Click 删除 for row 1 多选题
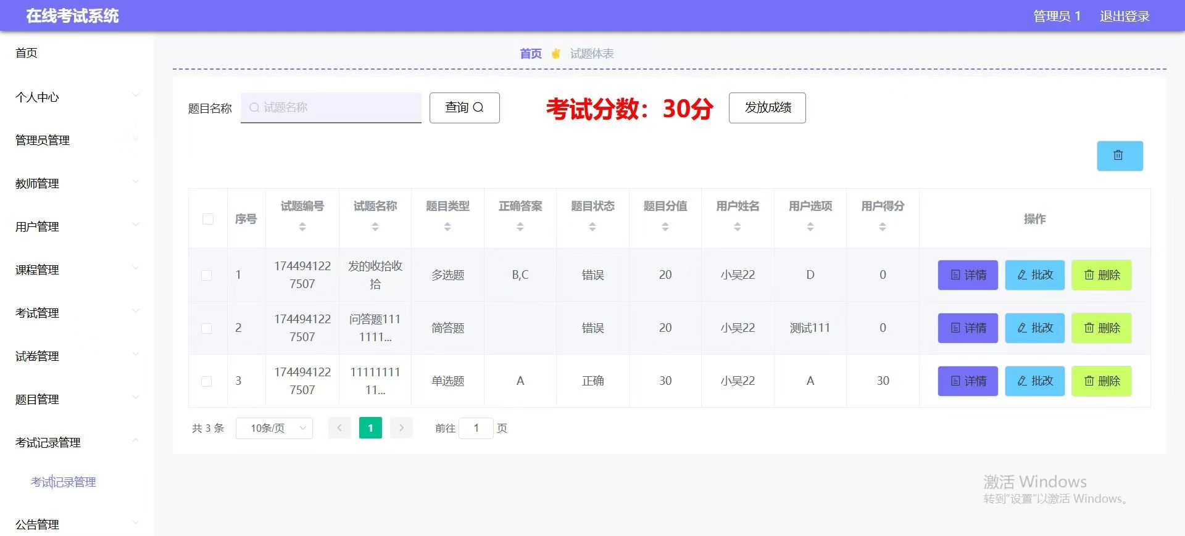Viewport: 1185px width, 536px height. [x=1102, y=275]
